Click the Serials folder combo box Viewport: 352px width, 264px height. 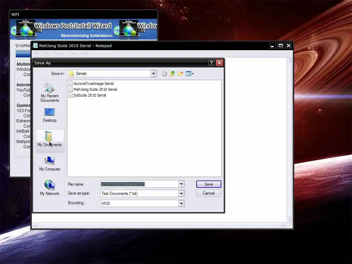(x=112, y=74)
